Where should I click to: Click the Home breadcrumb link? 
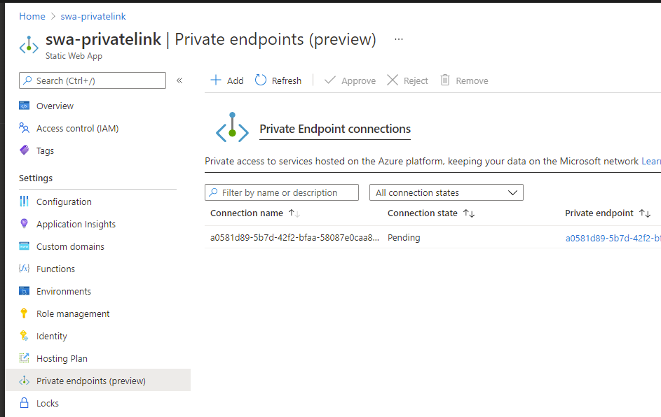(x=32, y=16)
